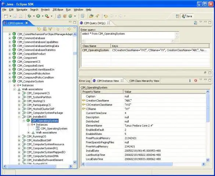The height and width of the screenshot is (176, 215).
Task: Click inside the Enter query text field
Action: click(128, 35)
